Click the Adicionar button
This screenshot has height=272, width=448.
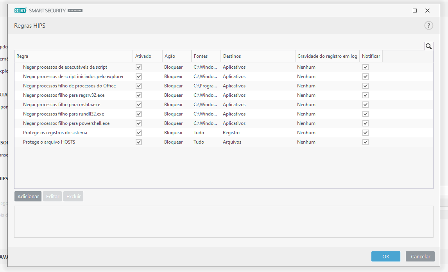pos(28,196)
